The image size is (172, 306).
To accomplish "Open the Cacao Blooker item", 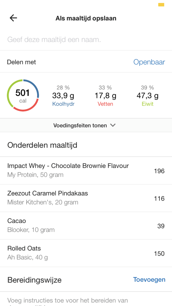I will pos(31,225).
